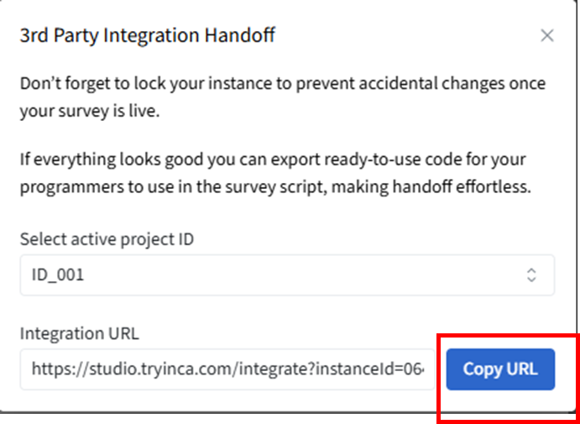The height and width of the screenshot is (424, 580).
Task: Click the up-down chevron icon in project selector
Action: pyautogui.click(x=531, y=275)
